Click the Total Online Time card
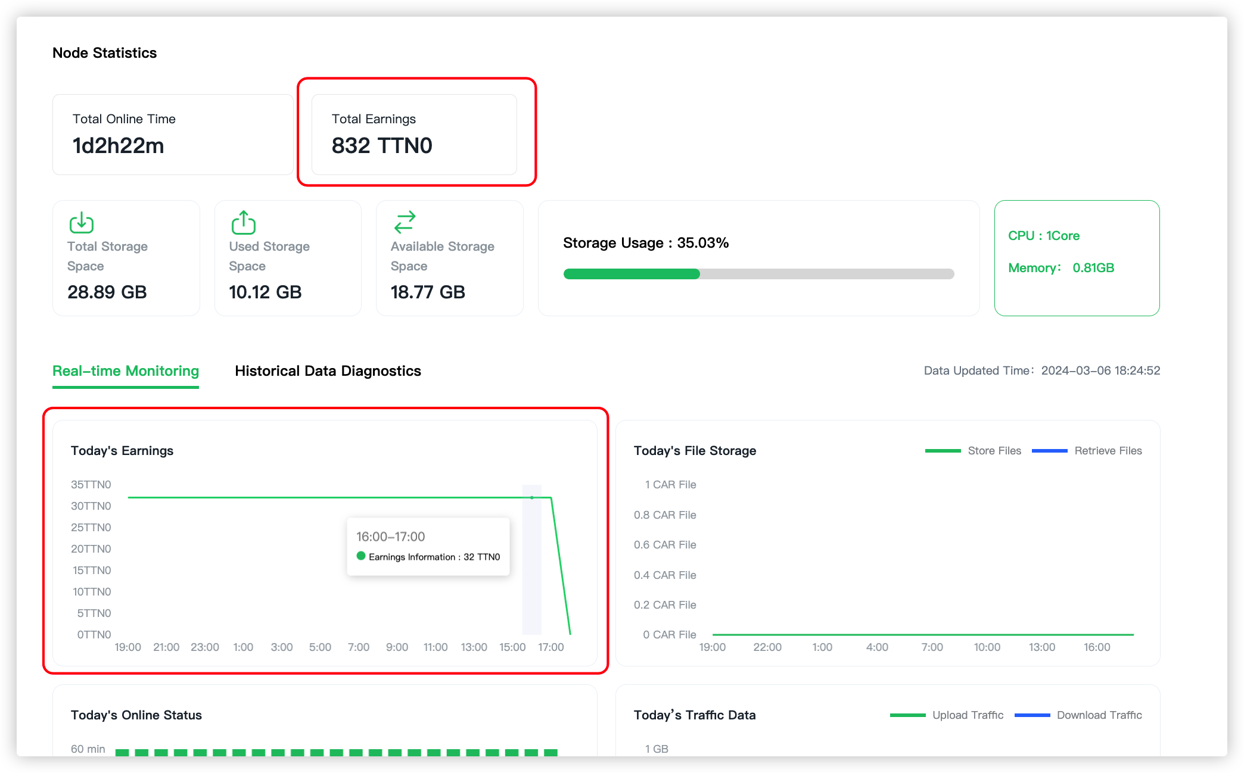 pyautogui.click(x=173, y=135)
